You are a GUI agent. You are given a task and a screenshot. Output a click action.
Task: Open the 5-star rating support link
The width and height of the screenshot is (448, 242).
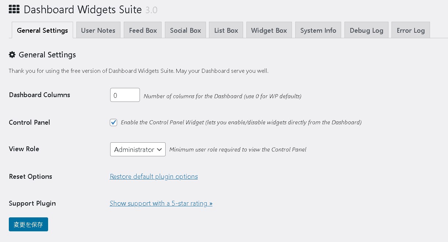coord(161,203)
